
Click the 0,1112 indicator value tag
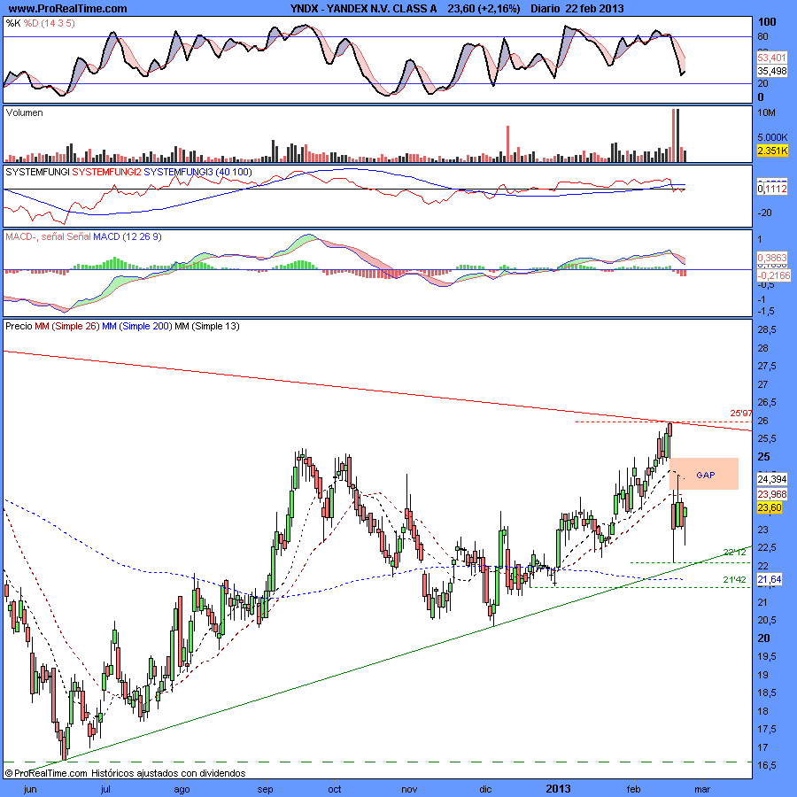pyautogui.click(x=772, y=189)
